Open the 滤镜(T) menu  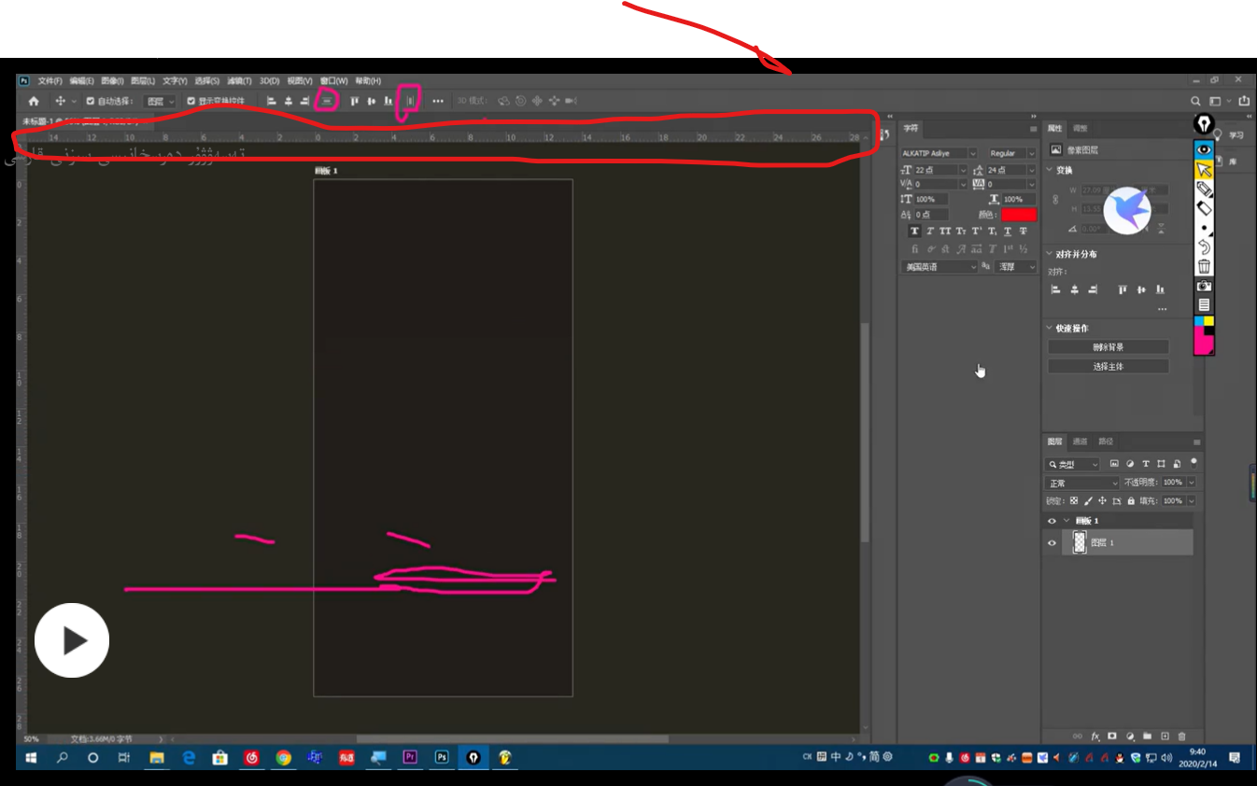pyautogui.click(x=239, y=81)
